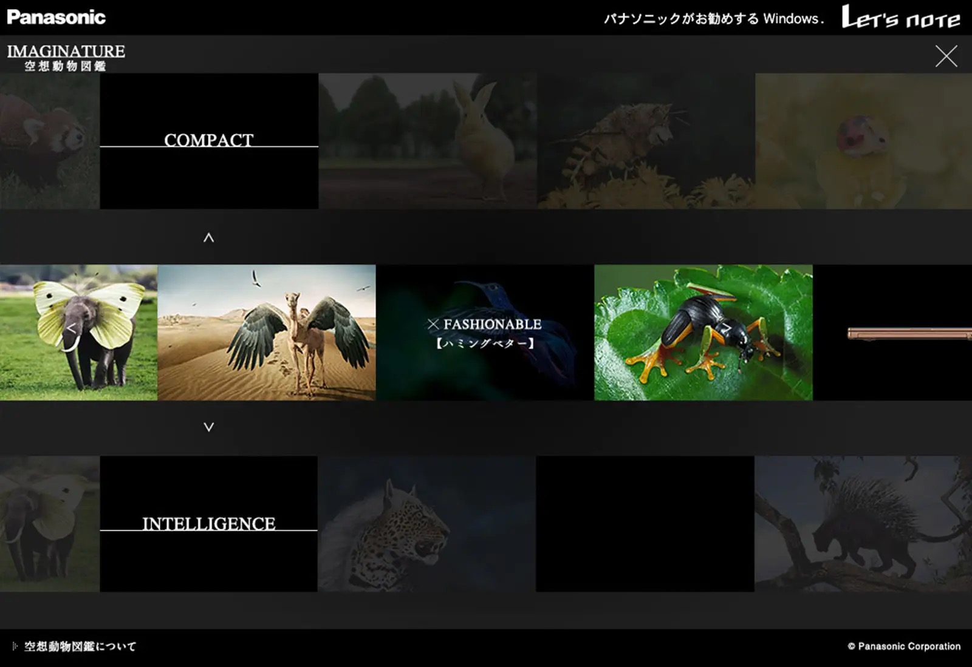The image size is (972, 667).
Task: Click the rabbit chick thumbnail
Action: [x=427, y=141]
